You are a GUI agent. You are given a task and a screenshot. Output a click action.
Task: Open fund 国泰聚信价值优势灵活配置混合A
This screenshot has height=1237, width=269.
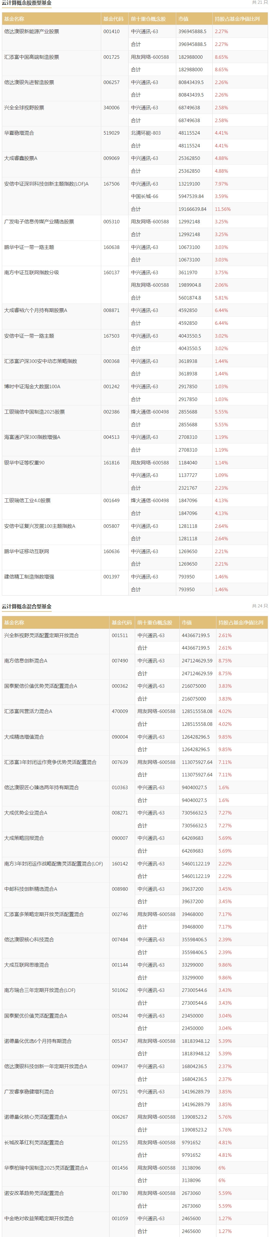41,686
